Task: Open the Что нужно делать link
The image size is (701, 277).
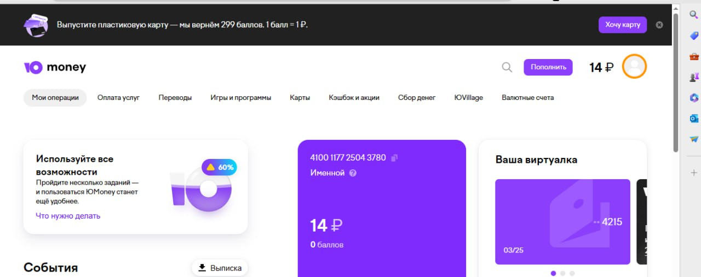Action: click(68, 216)
